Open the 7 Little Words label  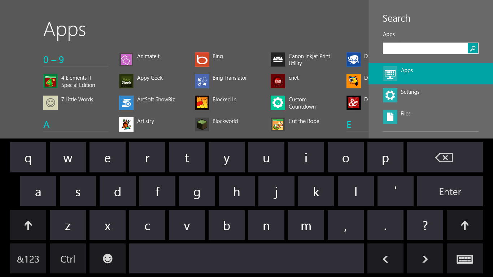click(x=77, y=100)
